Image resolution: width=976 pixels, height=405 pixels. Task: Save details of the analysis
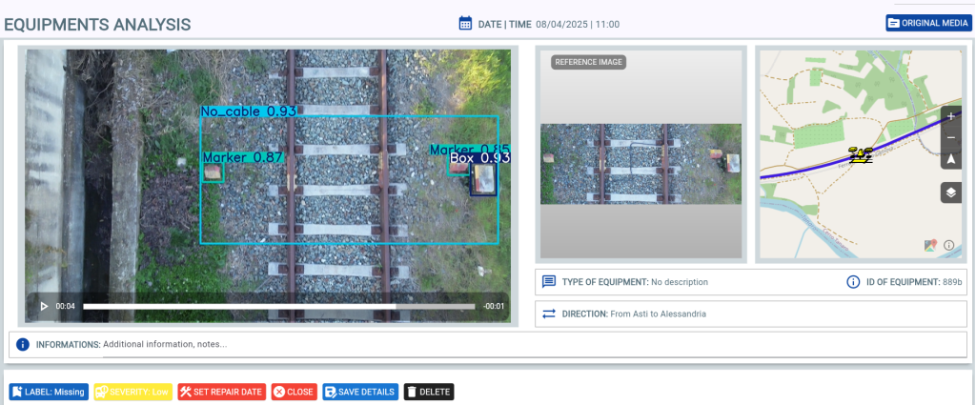(360, 392)
